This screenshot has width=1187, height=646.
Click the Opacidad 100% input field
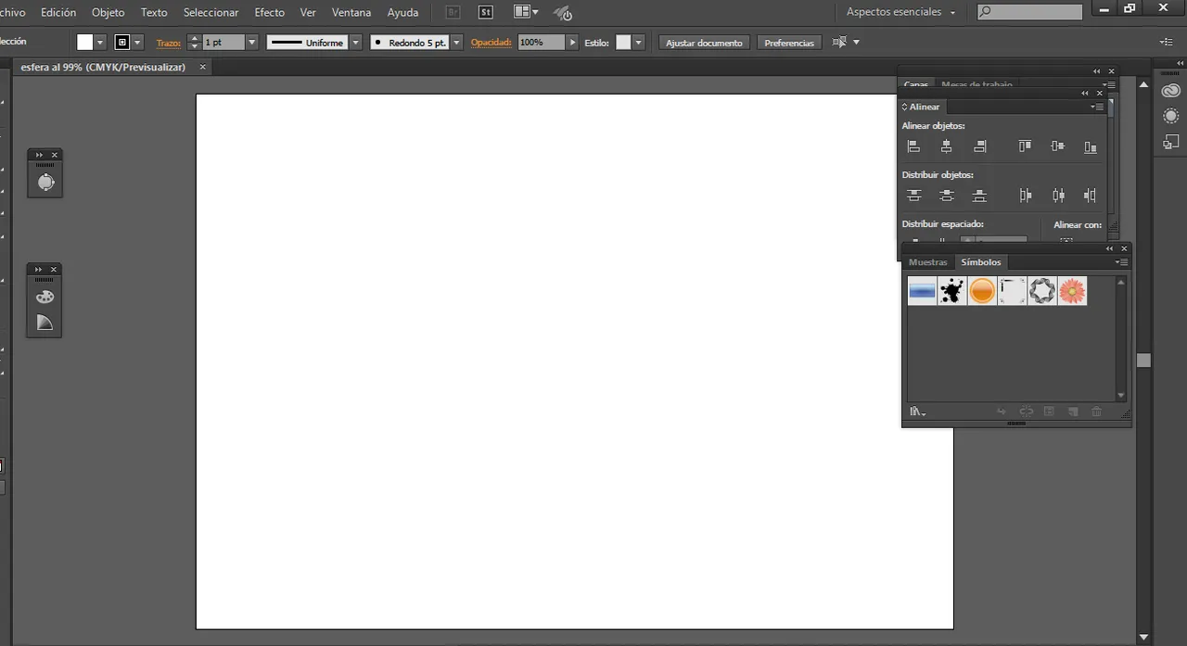click(541, 43)
